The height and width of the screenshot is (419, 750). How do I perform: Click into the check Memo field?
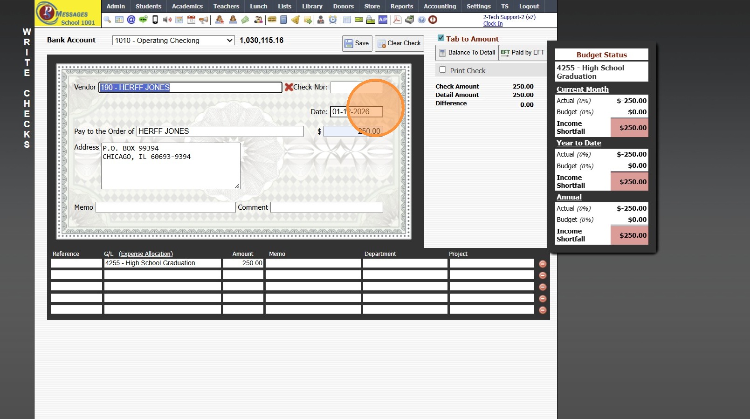click(x=165, y=207)
